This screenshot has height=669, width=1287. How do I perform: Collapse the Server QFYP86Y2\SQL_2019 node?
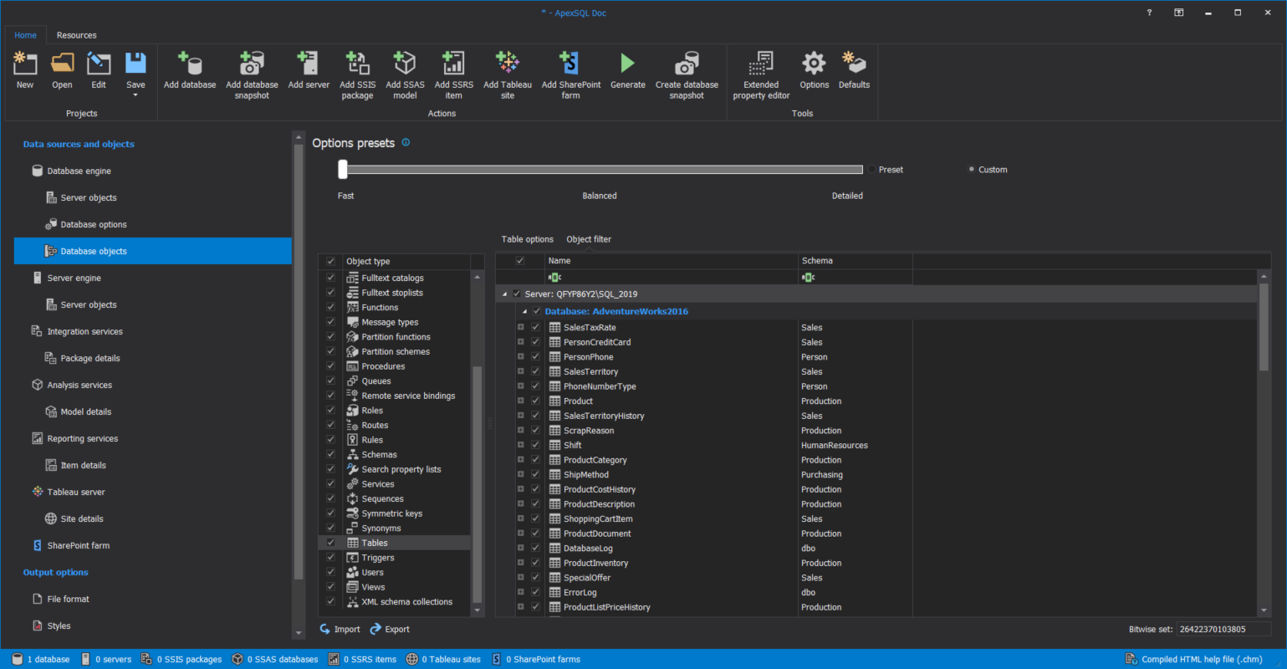coord(505,294)
